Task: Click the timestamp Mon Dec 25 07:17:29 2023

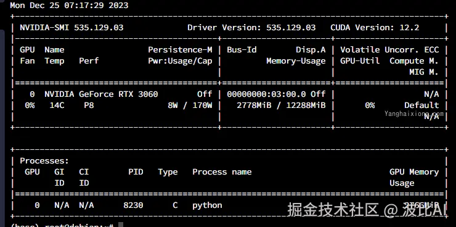Action: (x=69, y=6)
